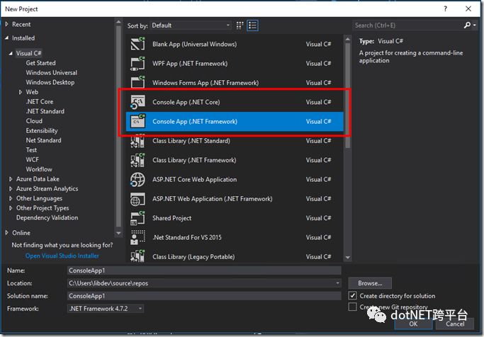484x337 pixels.
Task: Click the WPF App template icon
Action: (x=137, y=64)
